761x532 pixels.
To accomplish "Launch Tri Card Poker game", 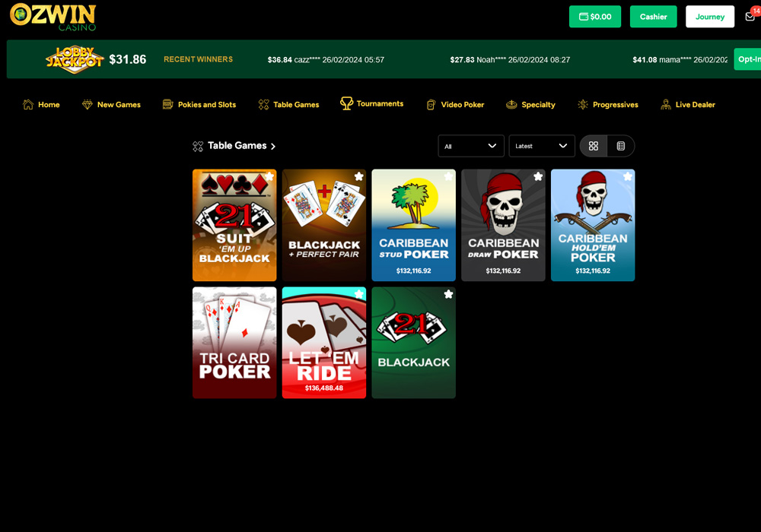I will 234,343.
